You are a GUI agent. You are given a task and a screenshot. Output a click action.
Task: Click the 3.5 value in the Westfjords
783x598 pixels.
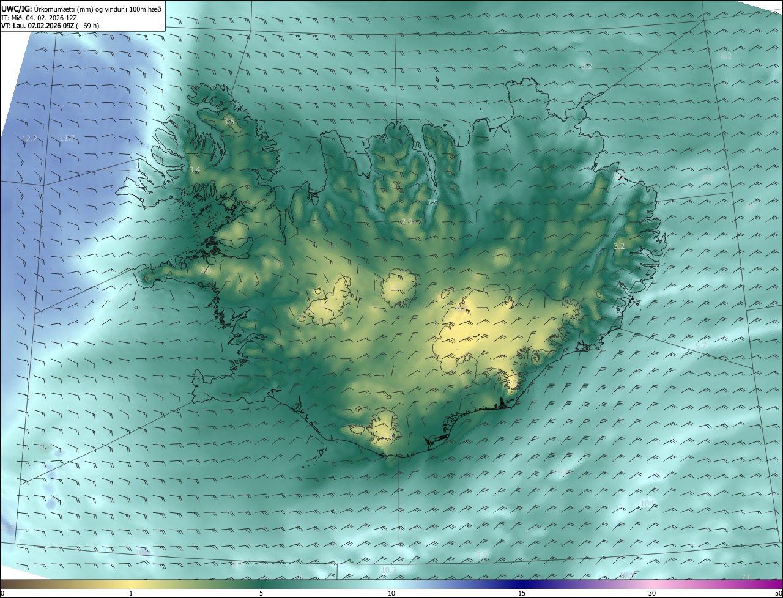click(x=229, y=122)
